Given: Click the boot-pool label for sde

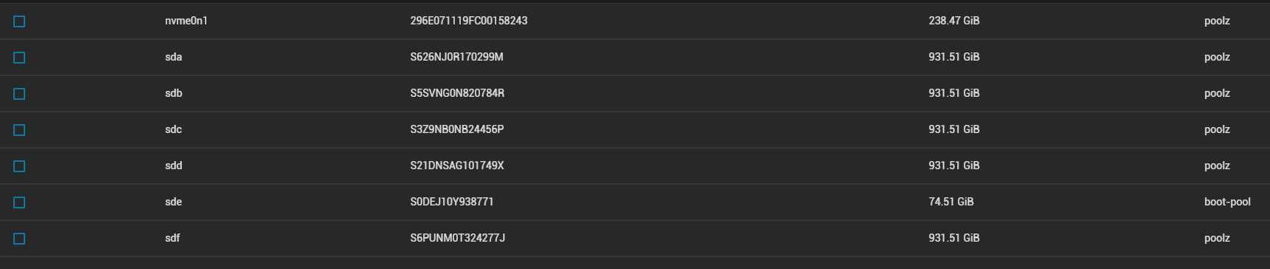Looking at the screenshot, I should (x=1227, y=202).
